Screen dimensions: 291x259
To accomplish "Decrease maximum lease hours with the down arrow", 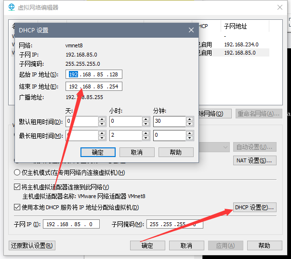I will [145, 138].
